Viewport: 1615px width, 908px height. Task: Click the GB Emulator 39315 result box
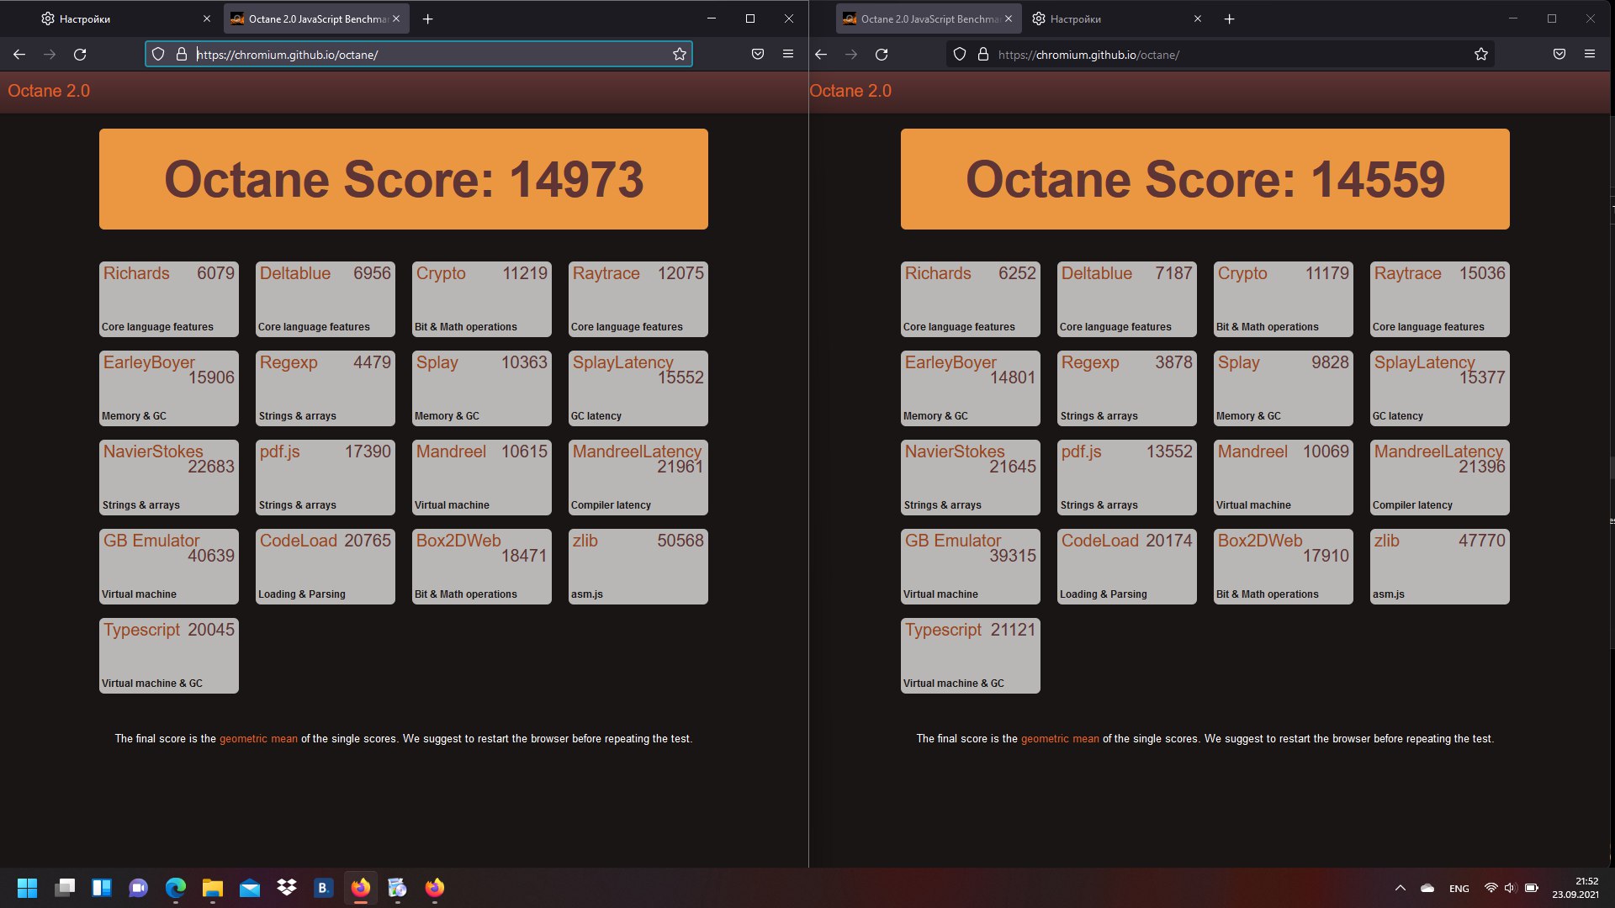click(x=971, y=567)
